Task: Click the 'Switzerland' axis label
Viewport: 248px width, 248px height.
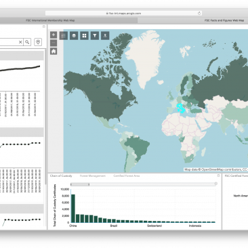Action: pyautogui.click(x=154, y=226)
